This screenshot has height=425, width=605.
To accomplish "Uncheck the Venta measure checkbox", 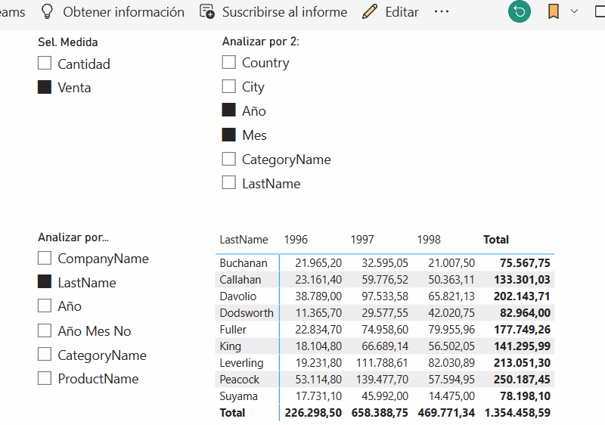I will tap(45, 87).
